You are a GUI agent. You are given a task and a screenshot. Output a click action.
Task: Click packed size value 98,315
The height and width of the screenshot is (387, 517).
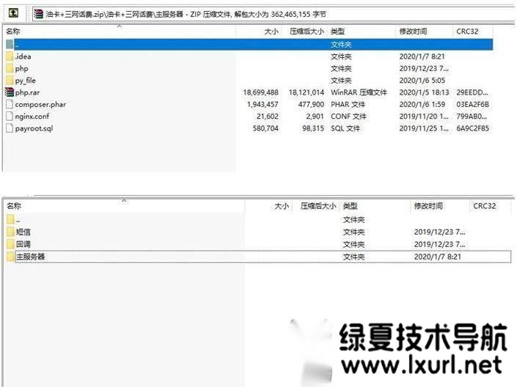pos(313,128)
